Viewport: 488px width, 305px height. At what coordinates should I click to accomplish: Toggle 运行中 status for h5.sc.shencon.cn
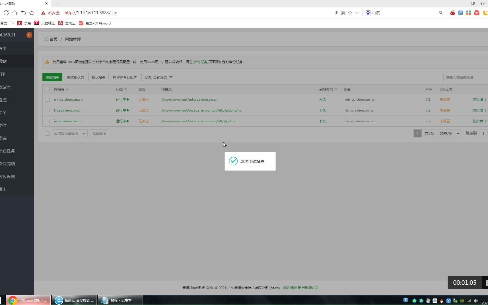point(122,110)
